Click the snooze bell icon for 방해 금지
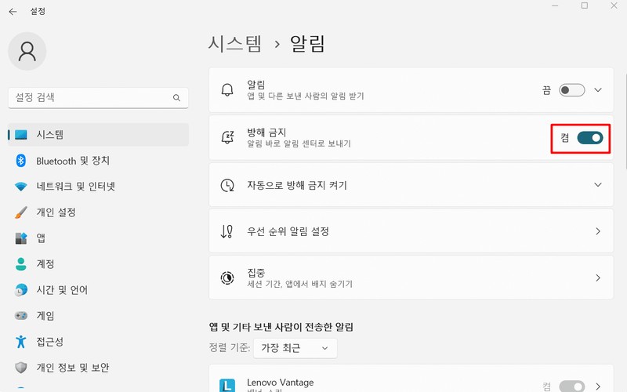Image resolution: width=627 pixels, height=392 pixels. pos(227,137)
